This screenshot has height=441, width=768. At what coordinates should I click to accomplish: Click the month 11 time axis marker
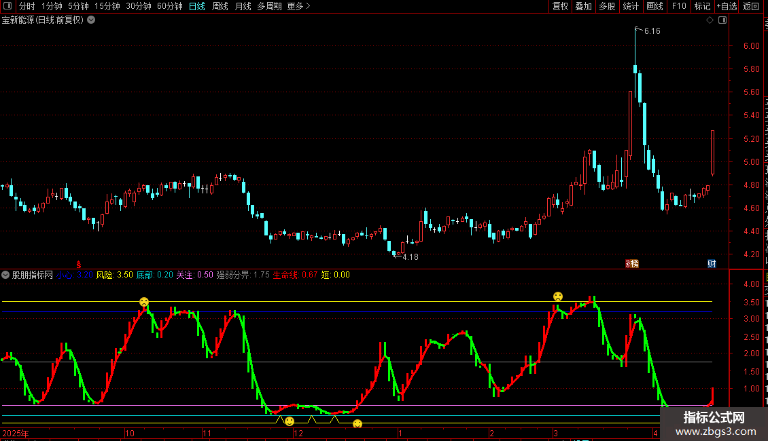(207, 434)
